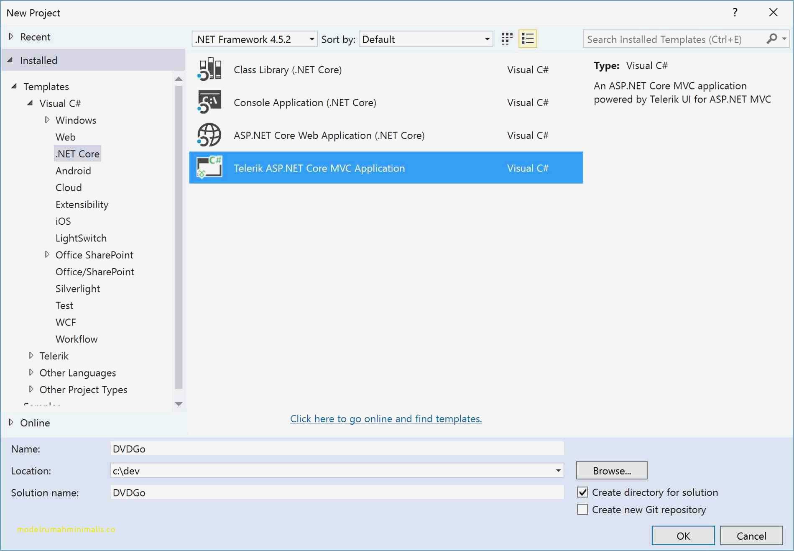Select the Extensibility template category
The height and width of the screenshot is (551, 794).
coord(82,204)
